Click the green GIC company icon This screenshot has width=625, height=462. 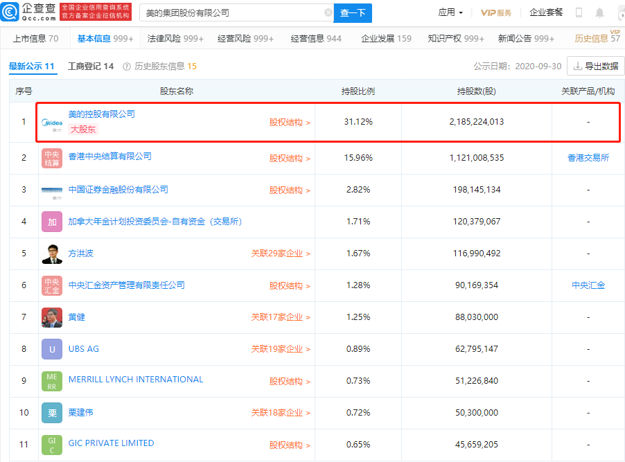pos(51,445)
